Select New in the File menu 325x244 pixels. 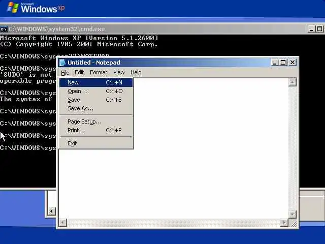[96, 82]
